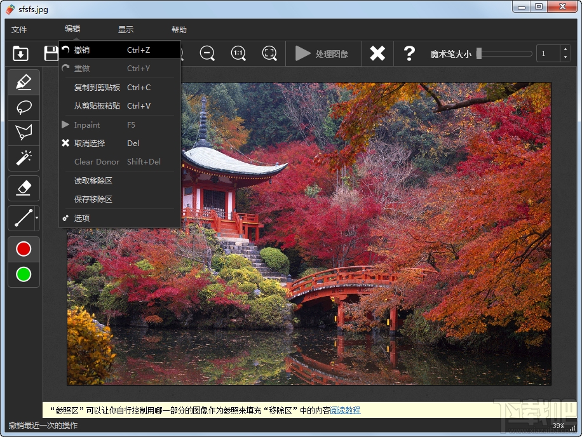Increase magic pen size using the stepper
The image size is (582, 437).
click(x=565, y=50)
